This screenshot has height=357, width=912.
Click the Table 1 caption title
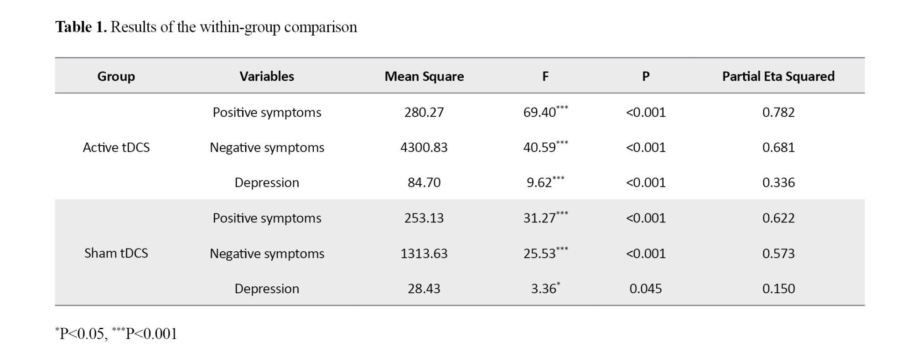[x=206, y=27]
